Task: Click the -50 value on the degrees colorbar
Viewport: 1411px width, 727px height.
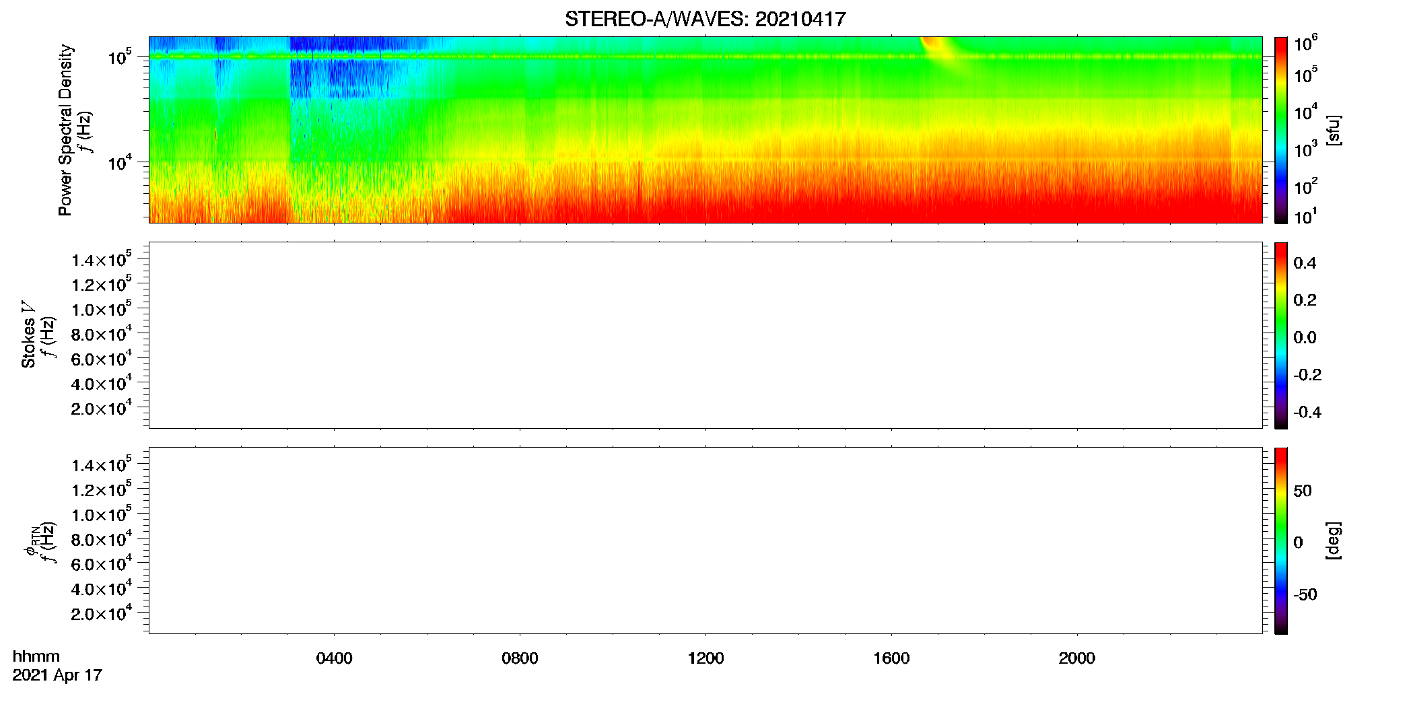Action: 1305,595
